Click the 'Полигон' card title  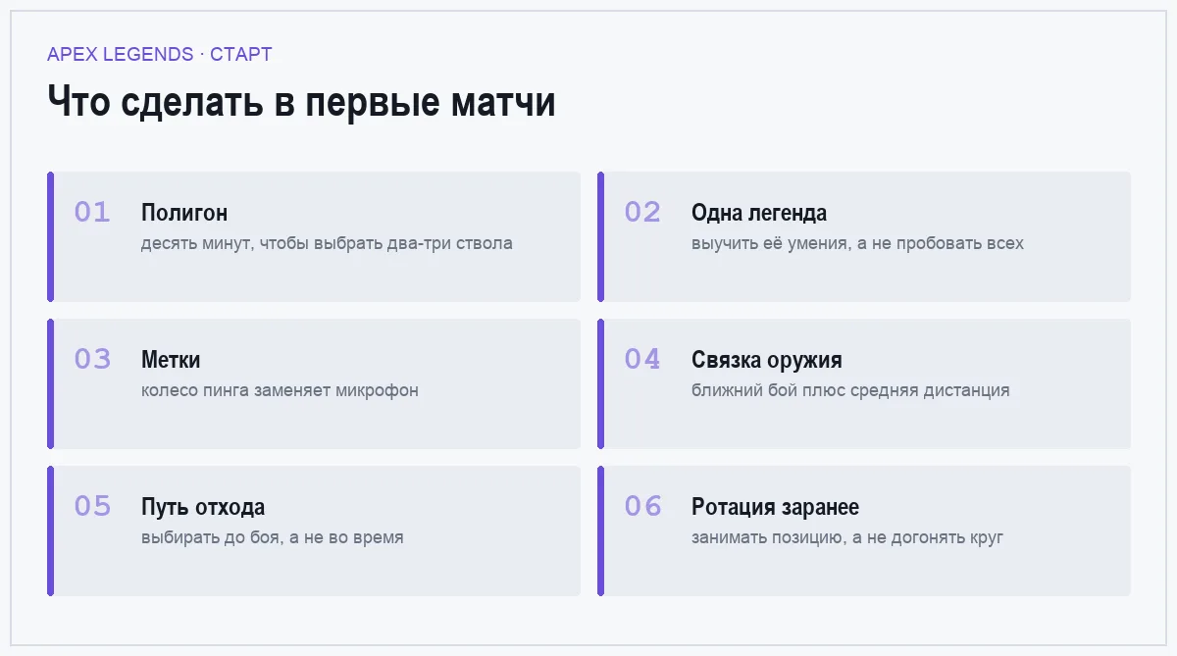tap(184, 213)
